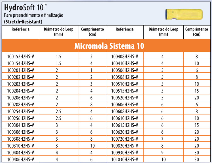Image resolution: width=212 pixels, height=163 pixels.
Task: Select length 1 in 100201H2HS-V row
Action: click(92, 70)
